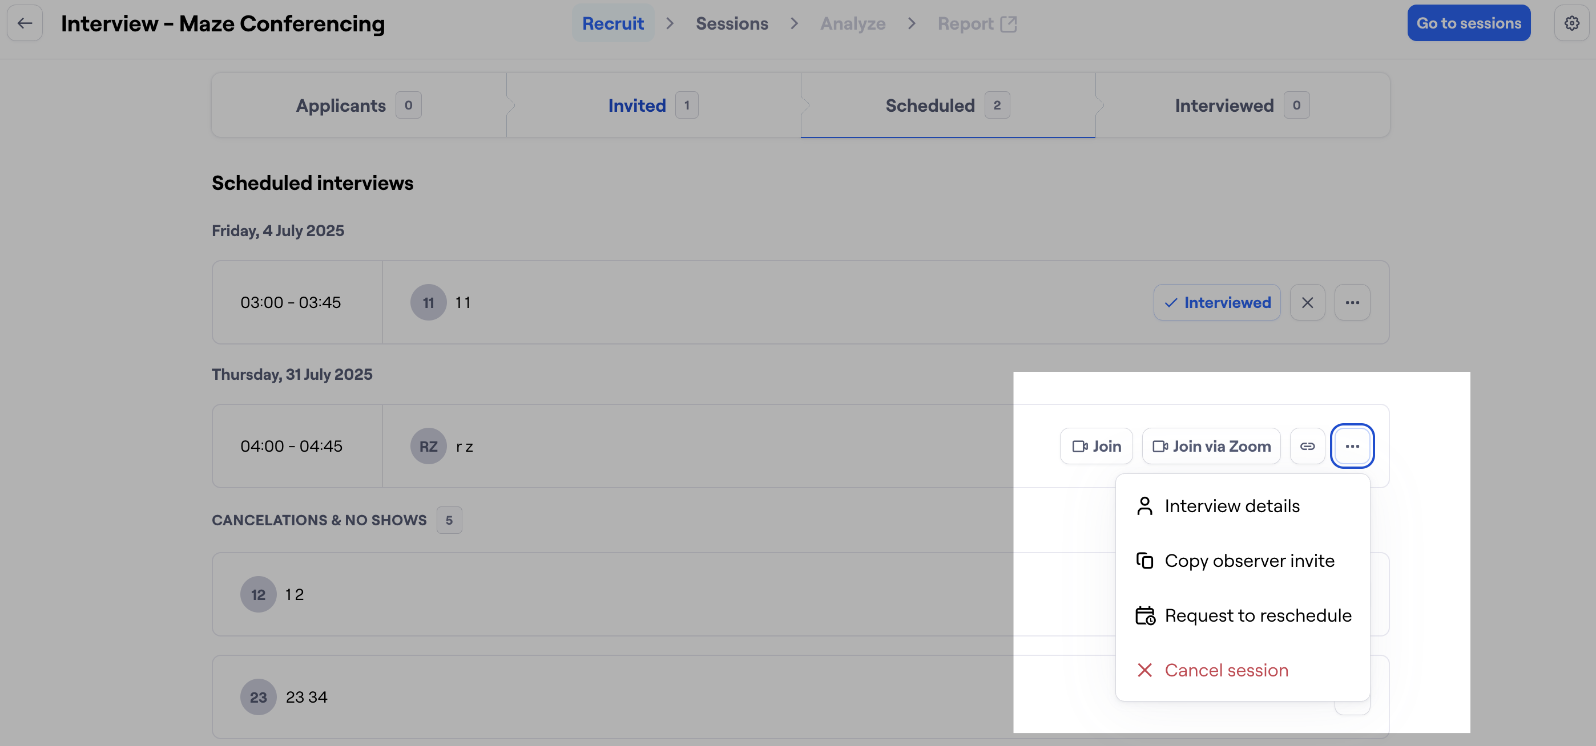Select Request to reschedule
Screen dimensions: 1596x746
click(x=1257, y=615)
